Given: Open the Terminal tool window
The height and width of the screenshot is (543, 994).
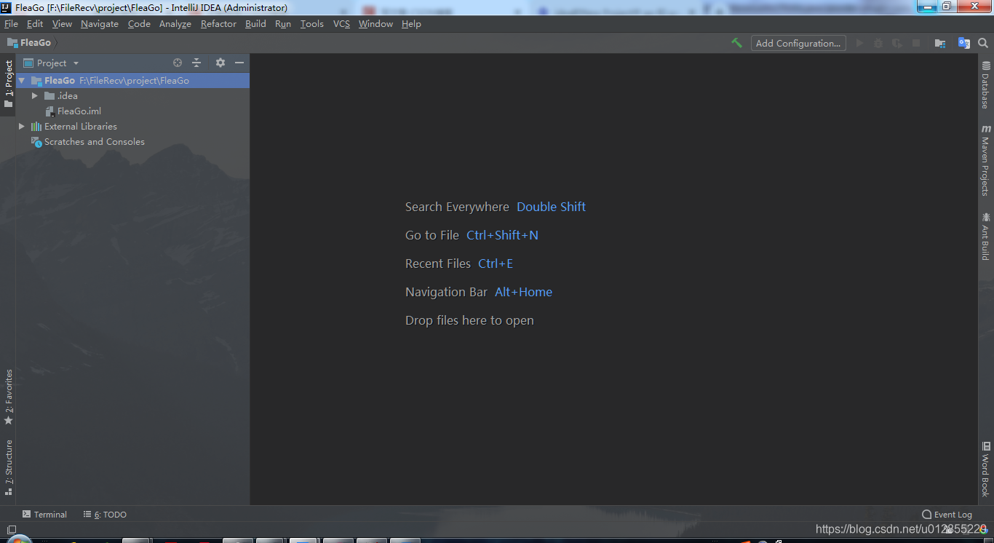Looking at the screenshot, I should click(44, 515).
